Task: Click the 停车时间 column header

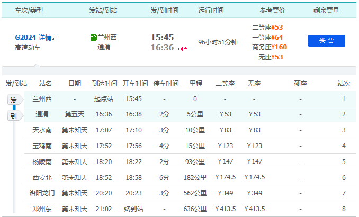Action: click(x=166, y=83)
